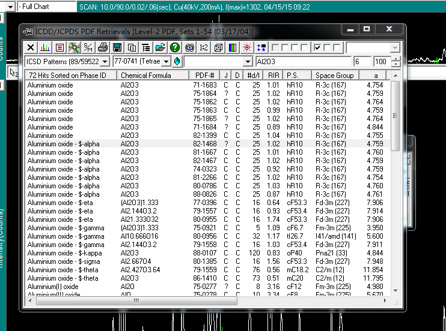
Task: Click the atom structure toolbar icon
Action: [189, 47]
